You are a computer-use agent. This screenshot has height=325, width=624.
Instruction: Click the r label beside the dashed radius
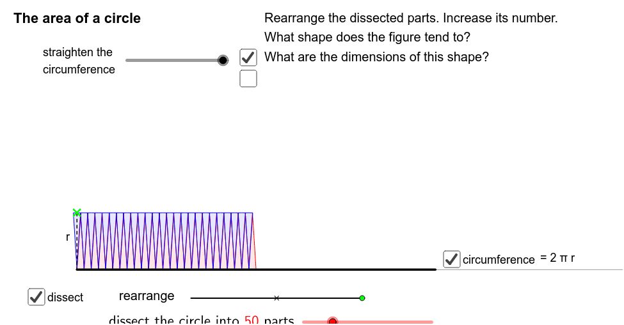click(x=67, y=238)
